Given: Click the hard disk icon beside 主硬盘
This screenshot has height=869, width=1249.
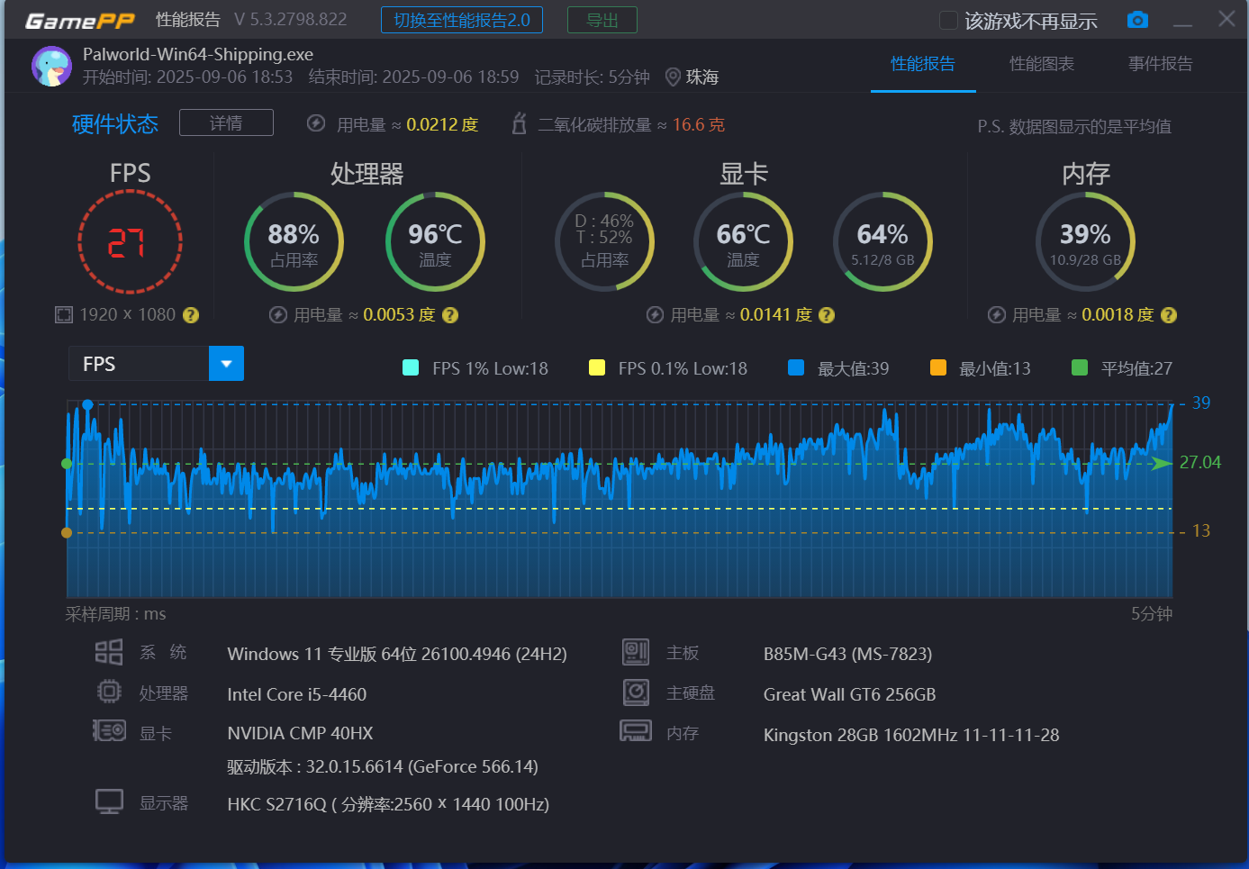Looking at the screenshot, I should (636, 692).
